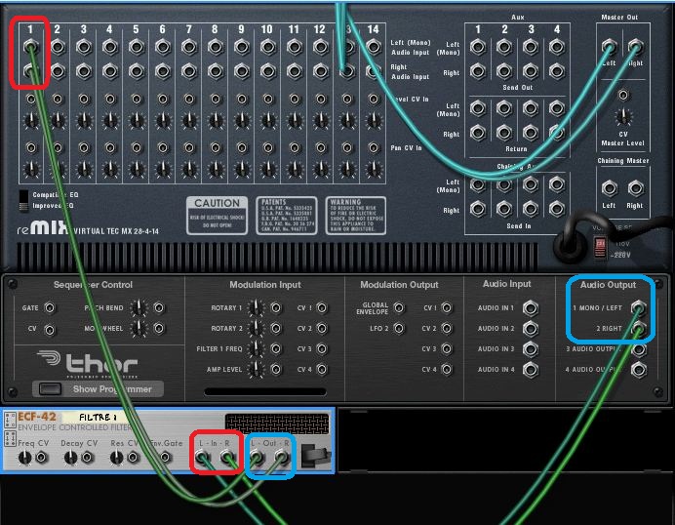Screen dimensions: 675x525
Task: Click Master Out Right jack
Action: coord(635,47)
